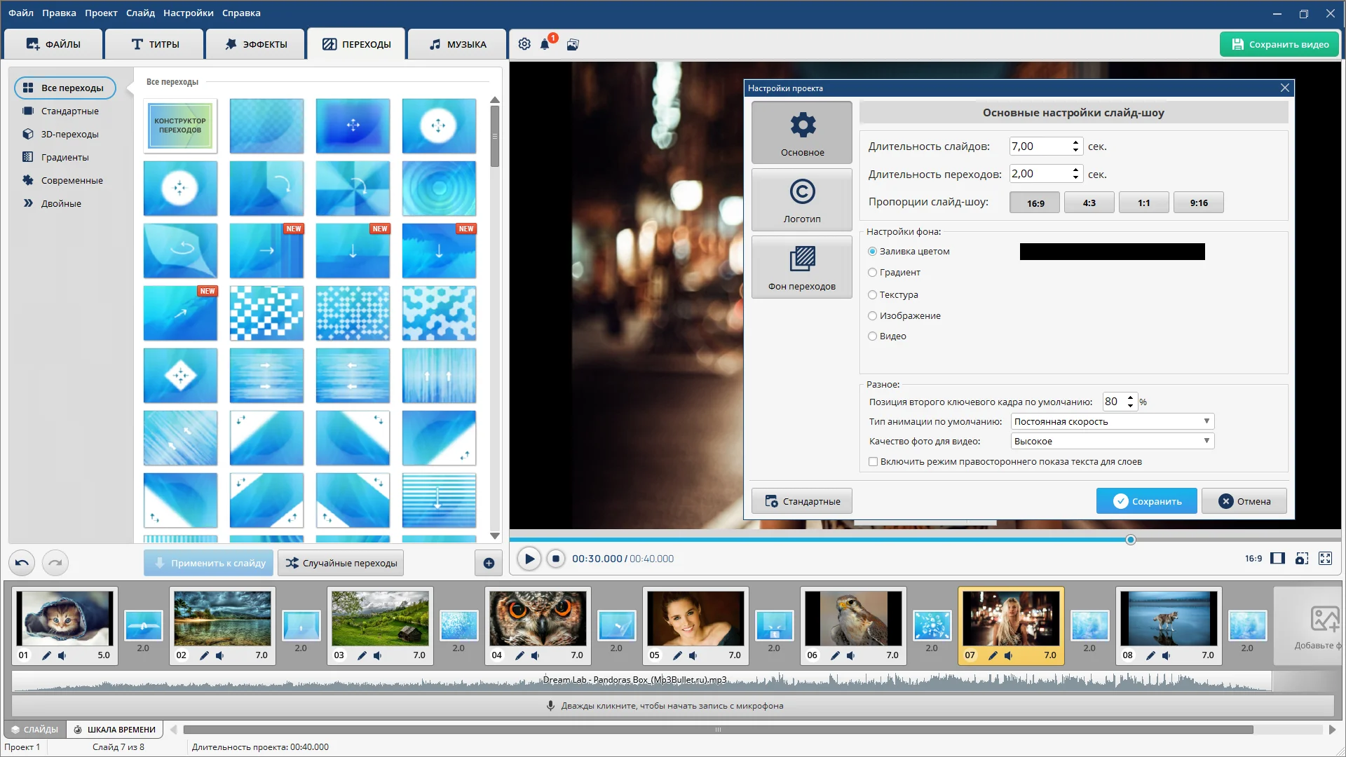Open the Логотип settings section

[x=801, y=200]
